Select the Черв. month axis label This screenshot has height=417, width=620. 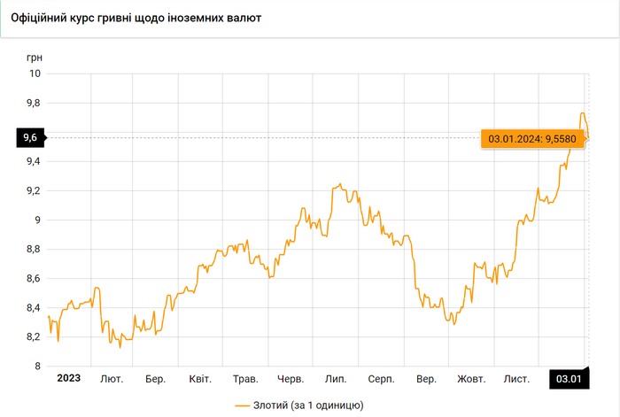tap(291, 379)
